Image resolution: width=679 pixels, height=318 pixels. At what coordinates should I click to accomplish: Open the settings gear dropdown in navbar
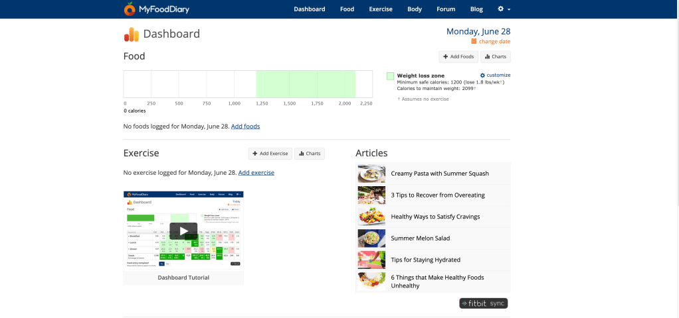point(504,9)
